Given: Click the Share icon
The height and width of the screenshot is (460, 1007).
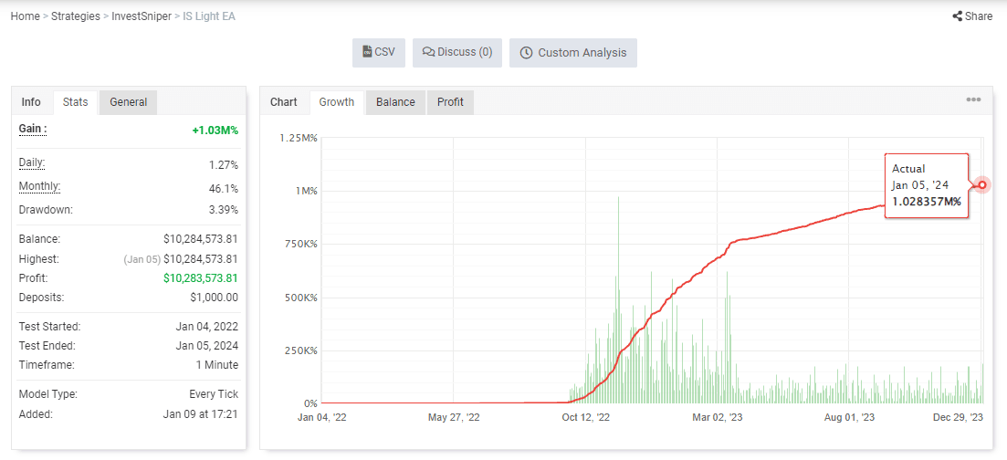Looking at the screenshot, I should [x=957, y=16].
